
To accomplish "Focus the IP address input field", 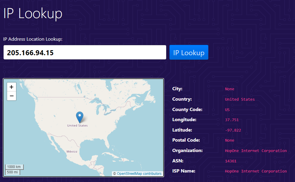I will [x=85, y=53].
